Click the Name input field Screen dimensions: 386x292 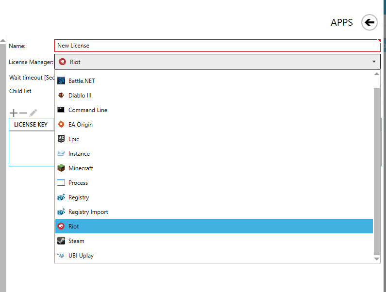click(218, 46)
